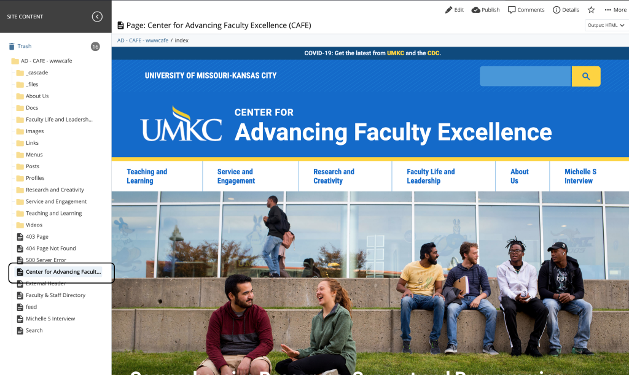
Task: Open the Research and Creativity menu
Action: coord(334,176)
